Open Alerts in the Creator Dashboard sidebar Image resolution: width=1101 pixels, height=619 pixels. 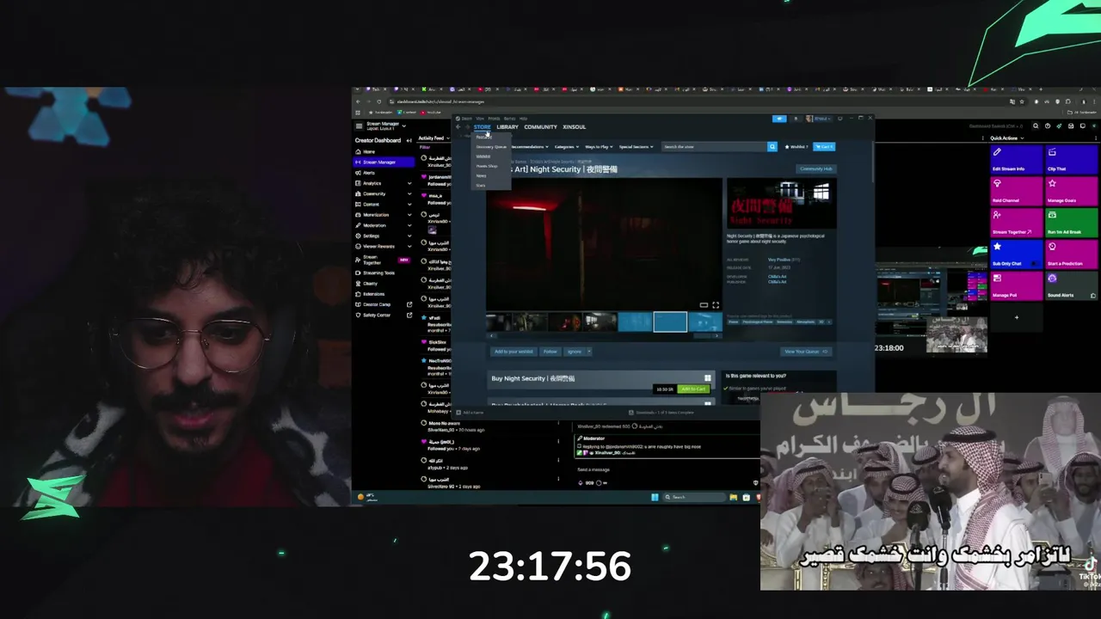369,173
